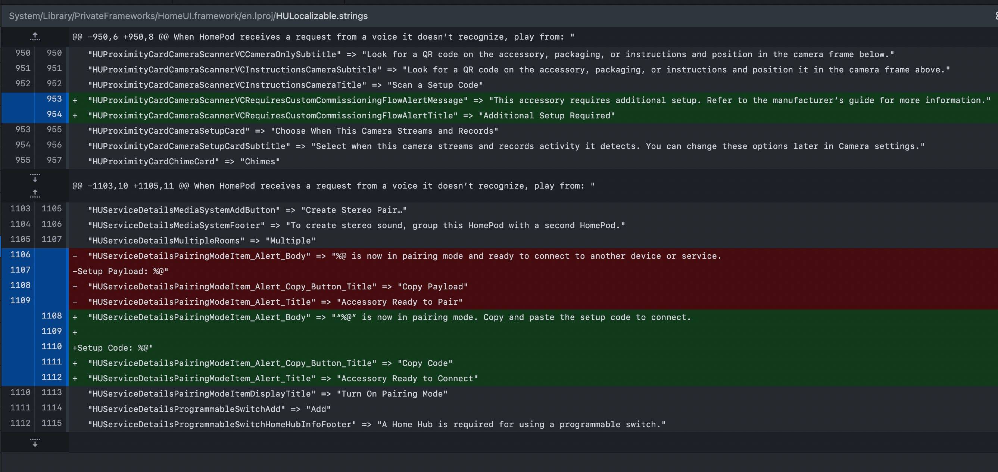Expand lines above the first hunk at 950
The height and width of the screenshot is (472, 998).
(35, 37)
